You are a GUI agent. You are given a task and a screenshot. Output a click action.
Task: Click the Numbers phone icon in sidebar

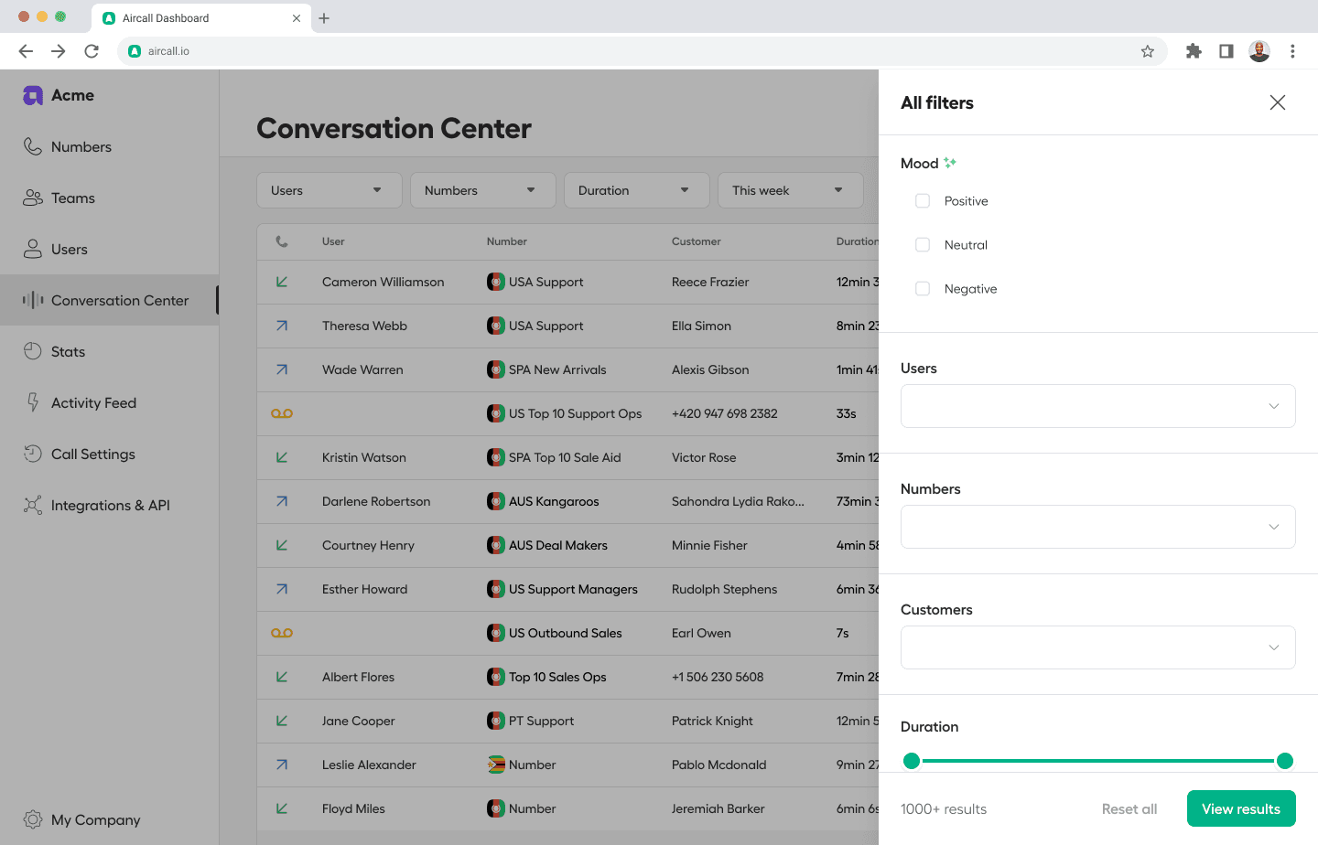33,146
